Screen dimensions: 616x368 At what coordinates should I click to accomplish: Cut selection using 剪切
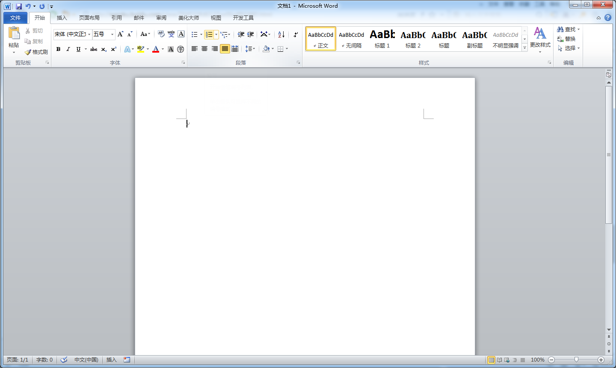34,31
